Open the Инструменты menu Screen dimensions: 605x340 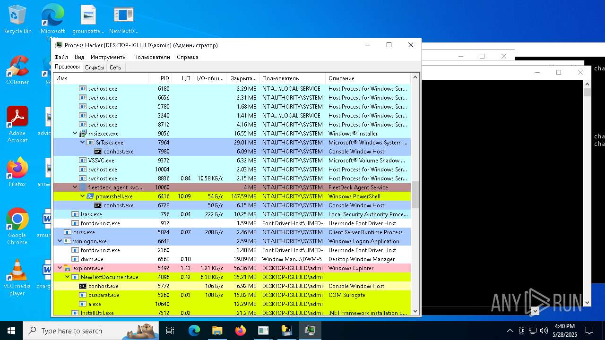[x=109, y=57]
